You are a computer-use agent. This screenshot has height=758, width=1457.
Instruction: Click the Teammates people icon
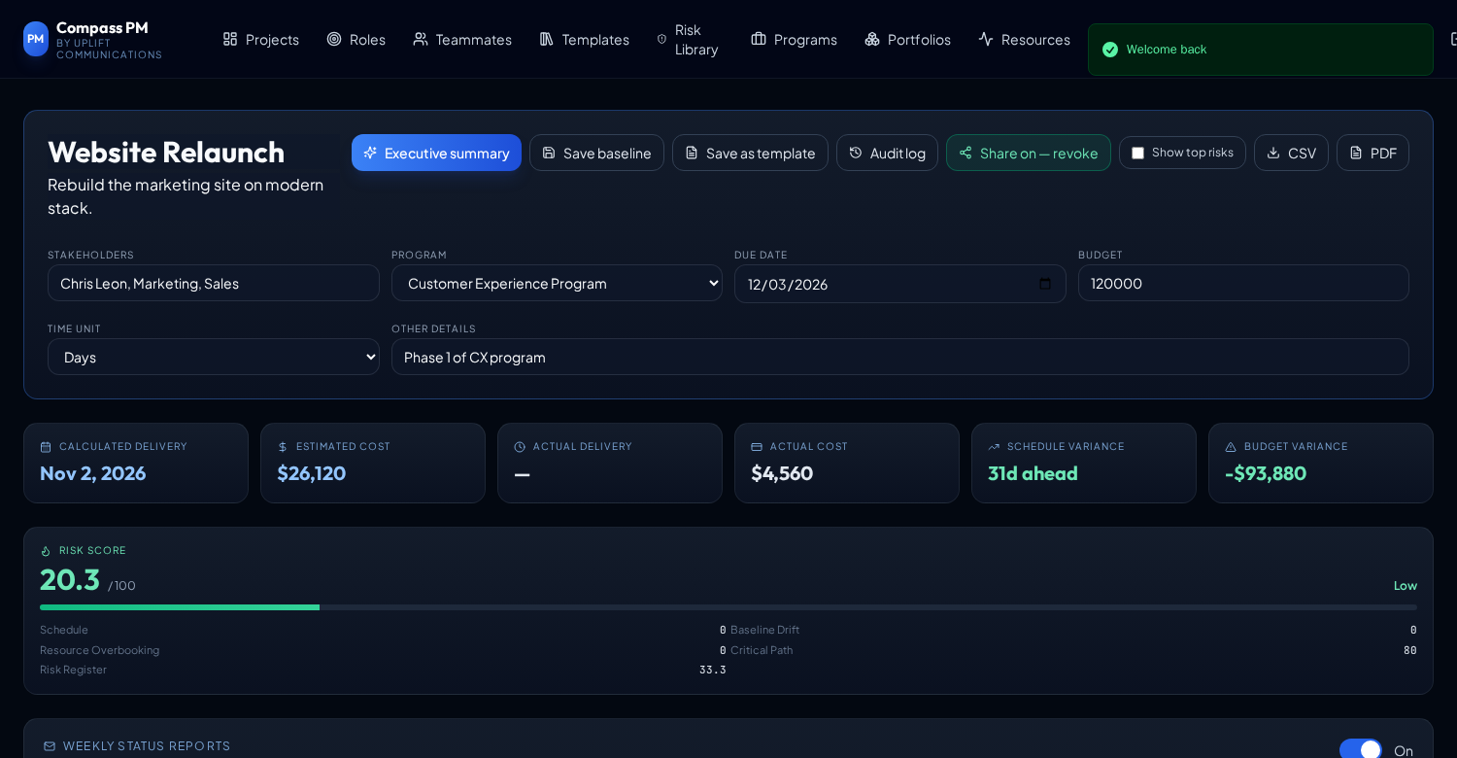(x=421, y=39)
